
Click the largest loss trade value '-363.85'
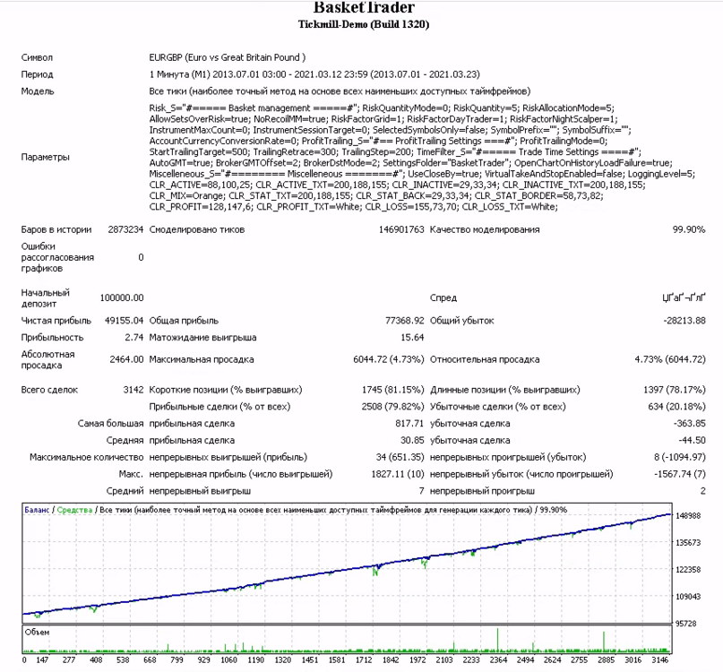click(x=689, y=424)
